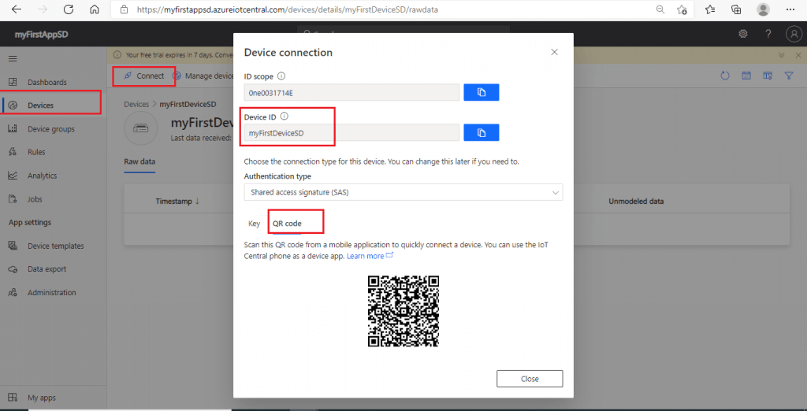
Task: Click the Close button in dialog
Action: [x=530, y=379]
